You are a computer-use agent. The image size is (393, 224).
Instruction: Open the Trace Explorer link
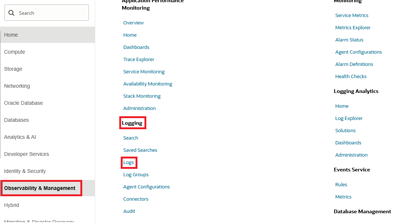tap(139, 60)
